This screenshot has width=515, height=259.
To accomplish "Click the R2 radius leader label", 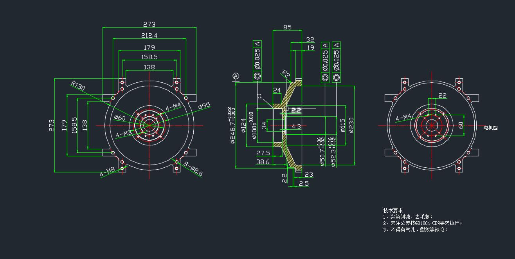I will pyautogui.click(x=286, y=74).
